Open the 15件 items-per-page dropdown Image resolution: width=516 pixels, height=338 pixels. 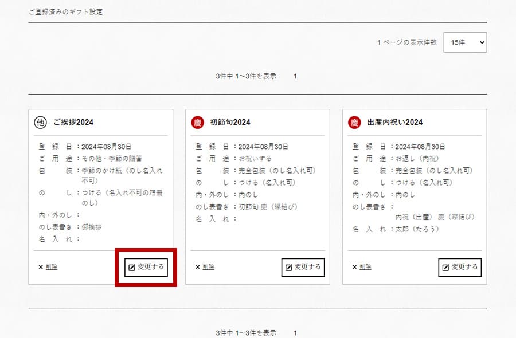(x=465, y=42)
